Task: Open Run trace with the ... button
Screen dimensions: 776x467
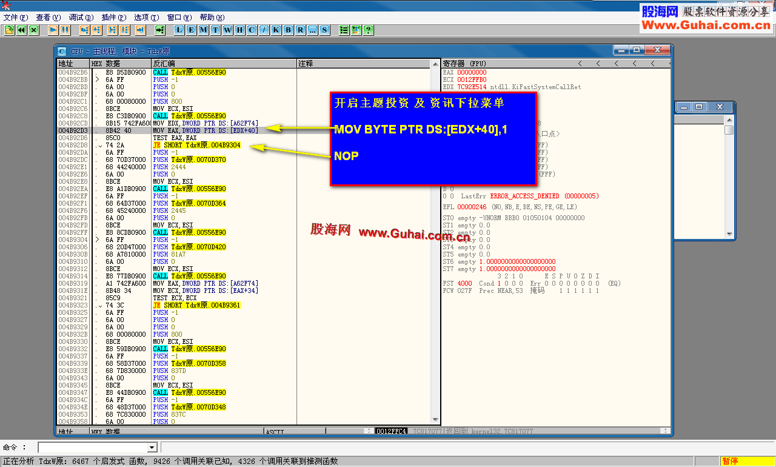Action: click(313, 30)
